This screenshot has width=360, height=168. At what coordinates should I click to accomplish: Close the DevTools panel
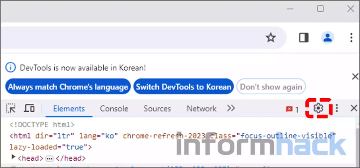coord(354,108)
